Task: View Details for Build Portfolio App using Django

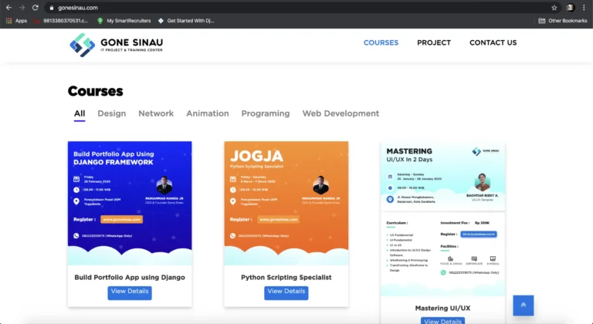Action: point(130,292)
